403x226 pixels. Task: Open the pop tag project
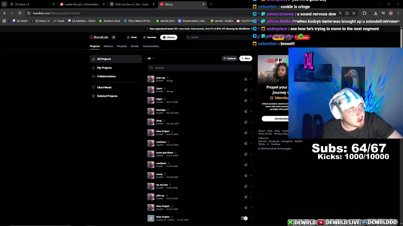(161, 78)
